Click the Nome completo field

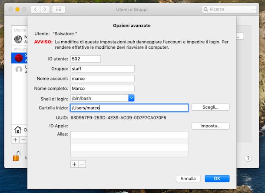103,89
